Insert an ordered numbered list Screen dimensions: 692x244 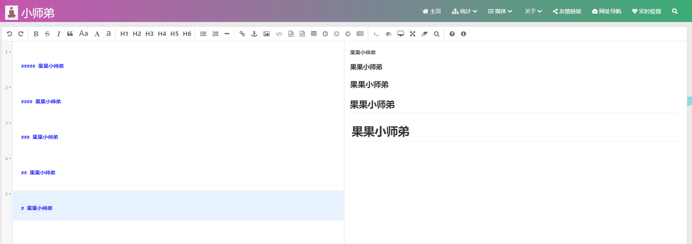215,34
